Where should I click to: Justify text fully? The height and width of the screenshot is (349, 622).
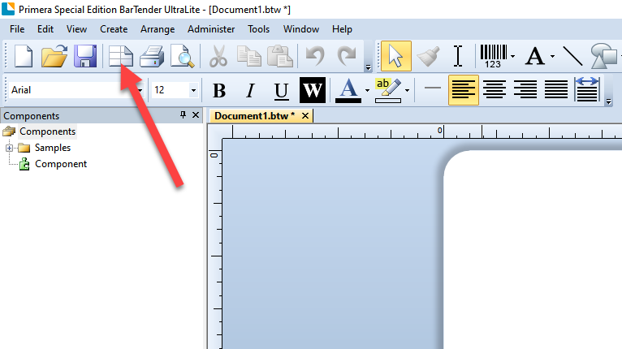coord(556,89)
